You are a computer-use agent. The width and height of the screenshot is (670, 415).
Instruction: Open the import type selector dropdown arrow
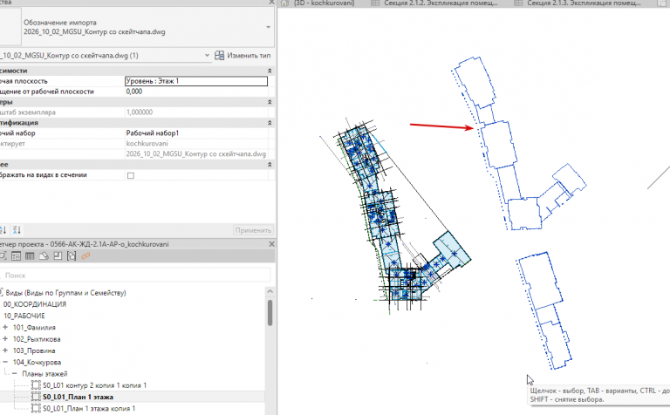268,27
